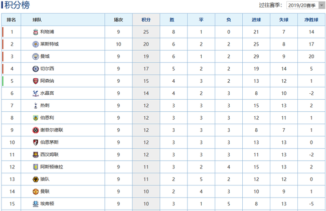Viewport: 326px width, 211px height.
Task: Click the Leicester City crest icon
Action: pyautogui.click(x=35, y=44)
